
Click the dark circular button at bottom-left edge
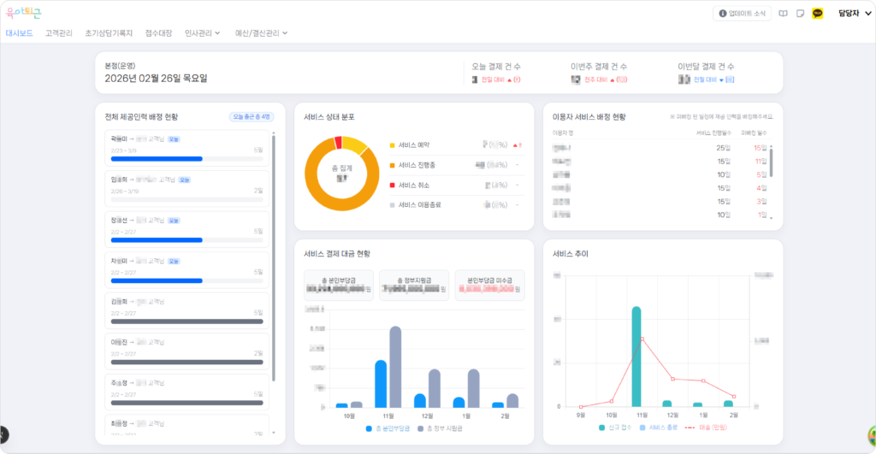[3, 434]
